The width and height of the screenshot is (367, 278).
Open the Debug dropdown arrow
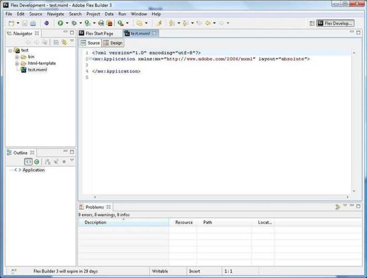click(x=81, y=23)
